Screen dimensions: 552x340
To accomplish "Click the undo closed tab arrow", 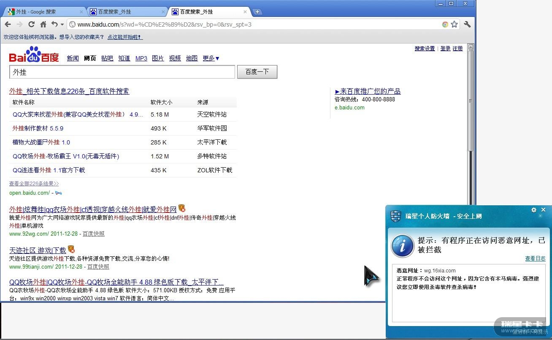I will (54, 24).
